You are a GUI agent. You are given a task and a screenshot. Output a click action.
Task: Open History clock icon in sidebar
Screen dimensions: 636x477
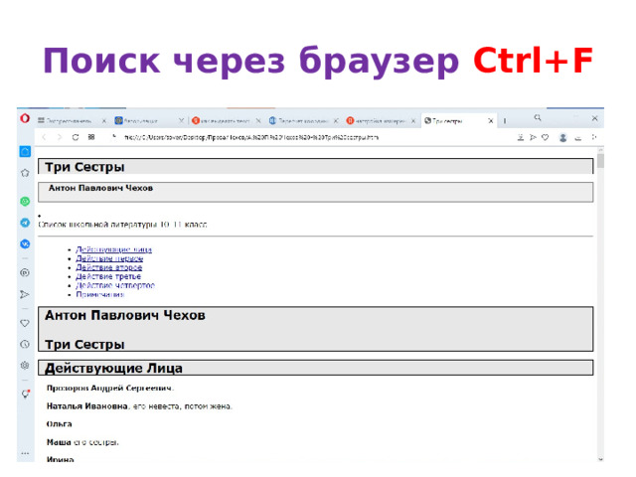pyautogui.click(x=25, y=345)
